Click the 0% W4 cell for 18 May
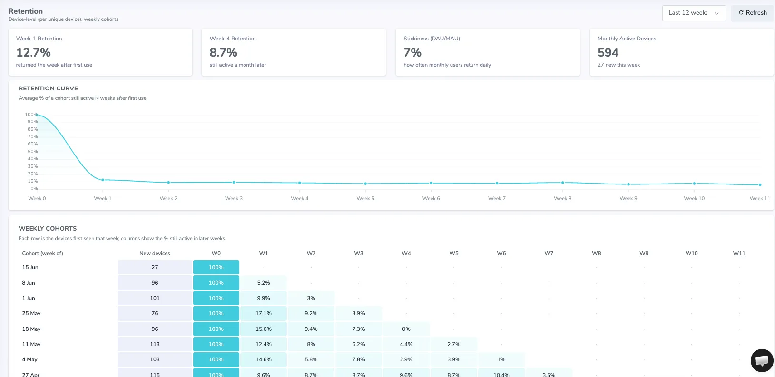Image resolution: width=775 pixels, height=377 pixels. pyautogui.click(x=406, y=329)
